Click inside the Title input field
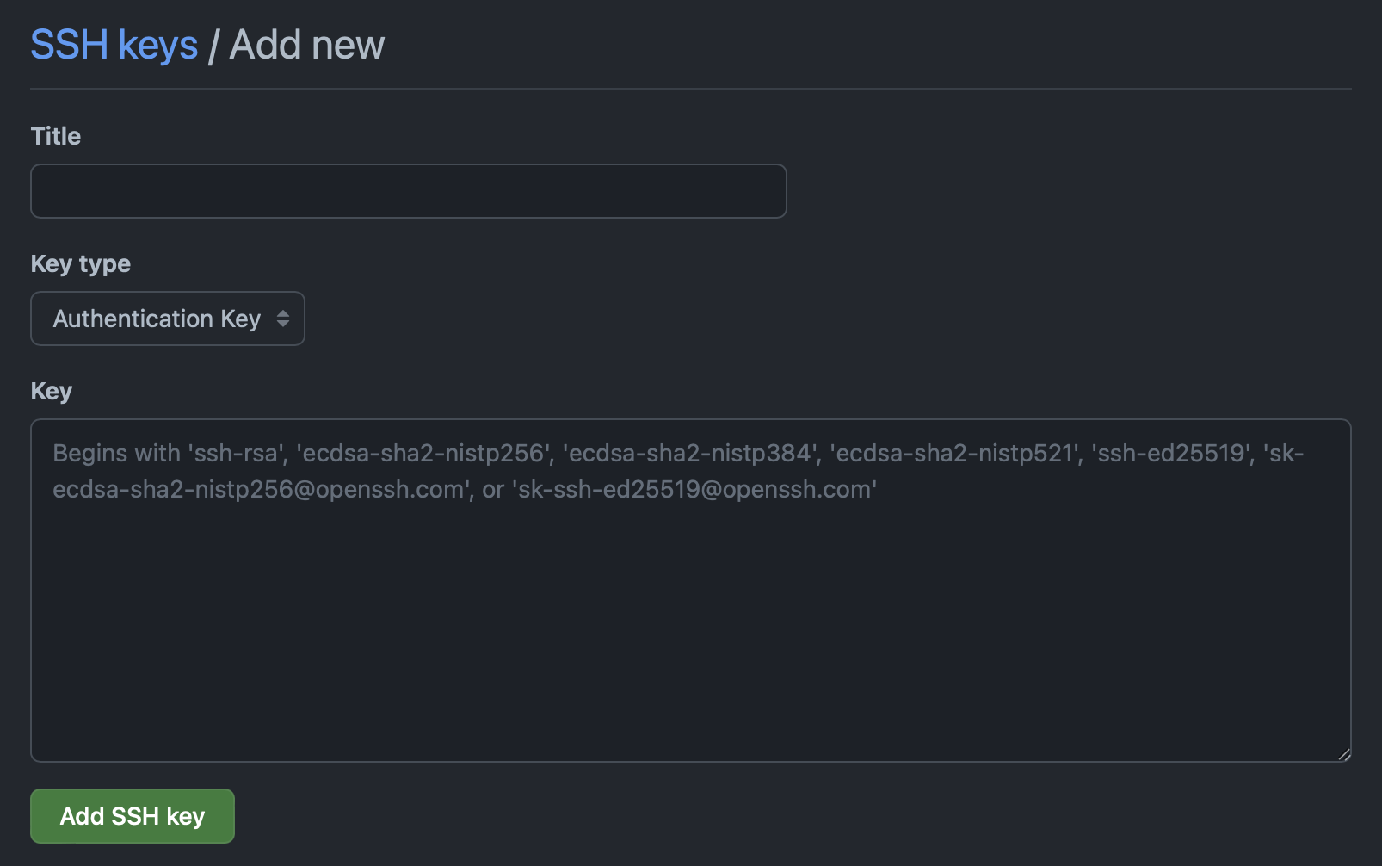 (409, 190)
